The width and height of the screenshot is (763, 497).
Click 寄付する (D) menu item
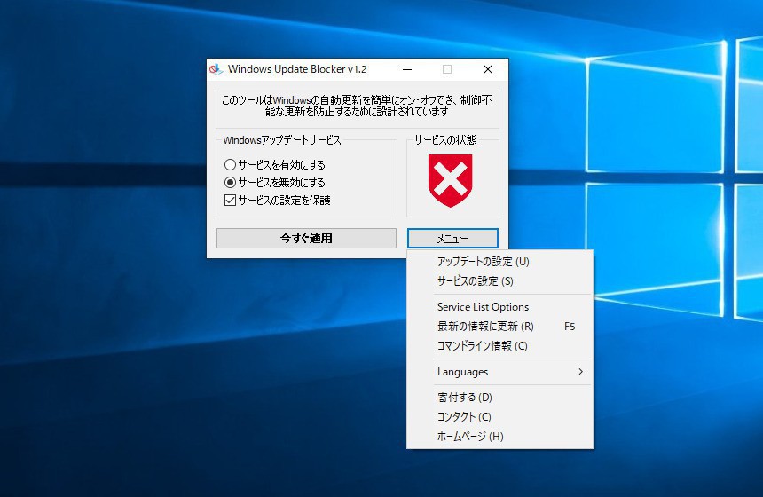499,398
